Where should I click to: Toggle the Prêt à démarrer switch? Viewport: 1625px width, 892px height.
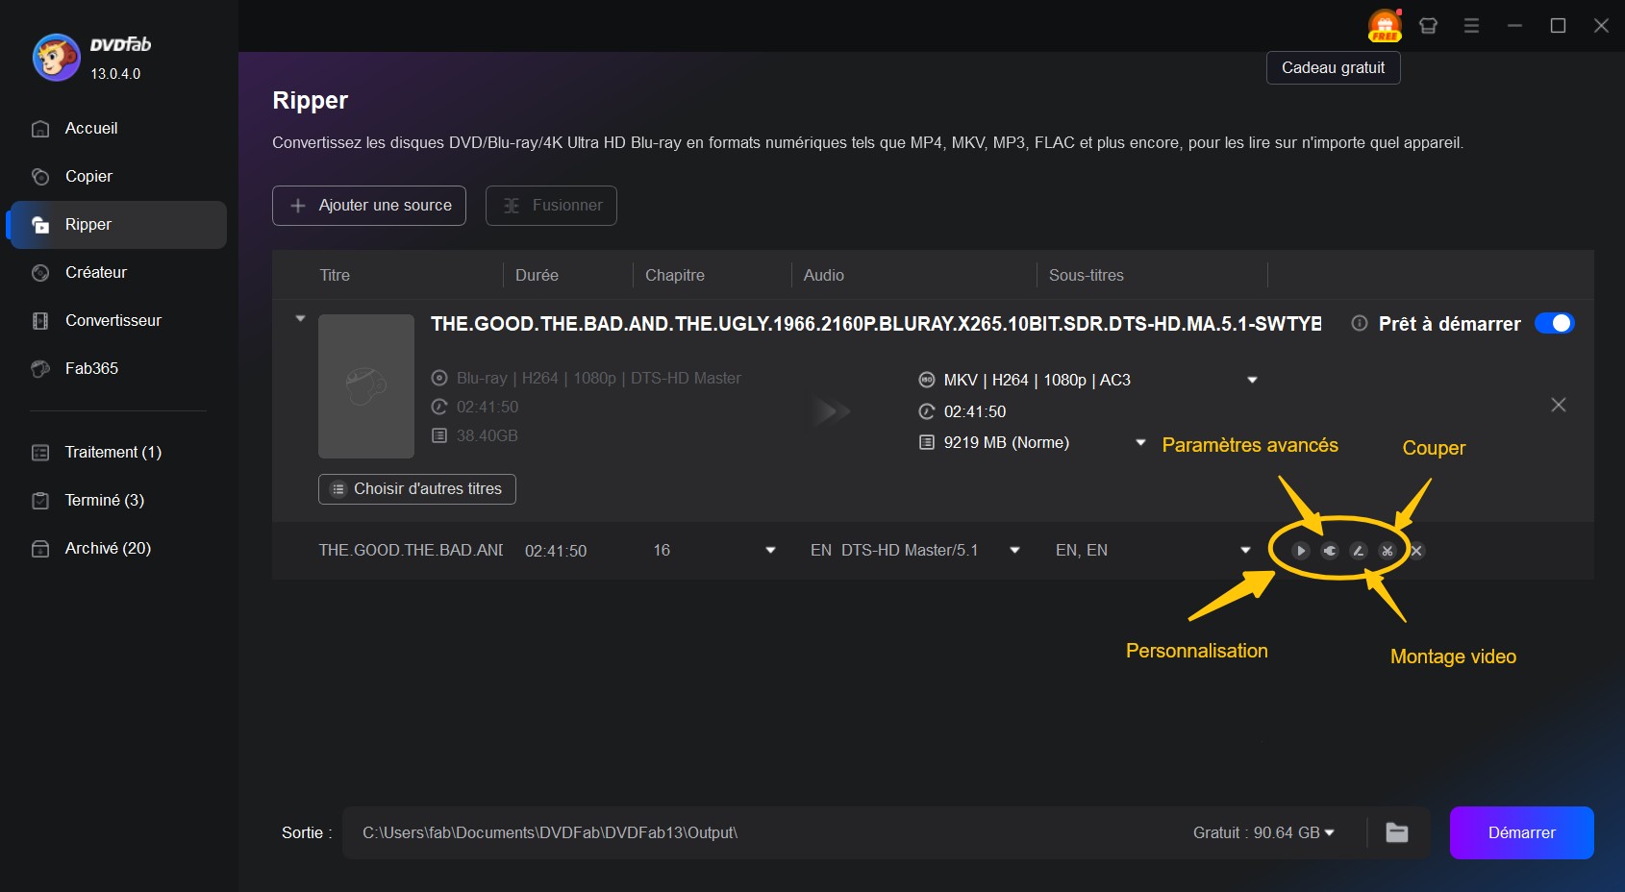pos(1554,324)
